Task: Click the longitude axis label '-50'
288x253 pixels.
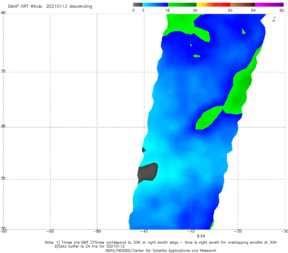Action: 97,231
